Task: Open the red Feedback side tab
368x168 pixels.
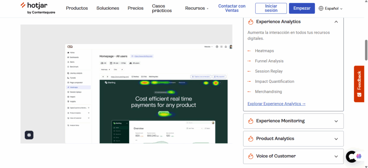Action: point(359,84)
